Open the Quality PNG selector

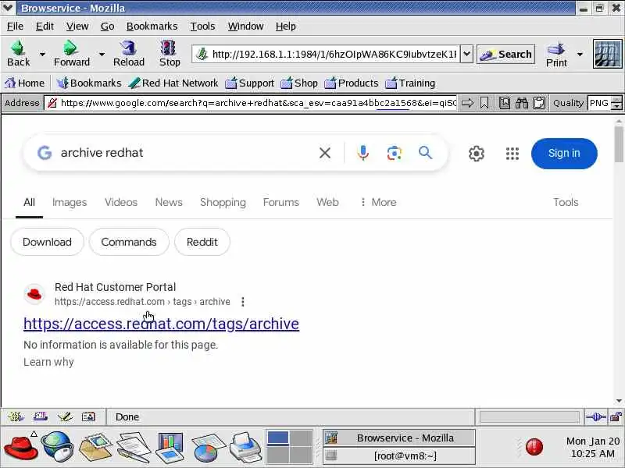(x=604, y=103)
